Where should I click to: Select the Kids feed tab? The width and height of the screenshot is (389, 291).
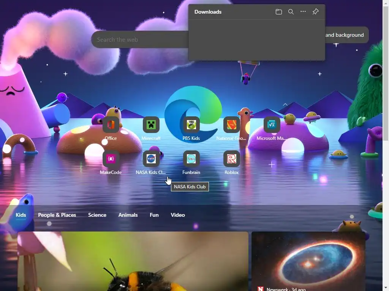[21, 215]
